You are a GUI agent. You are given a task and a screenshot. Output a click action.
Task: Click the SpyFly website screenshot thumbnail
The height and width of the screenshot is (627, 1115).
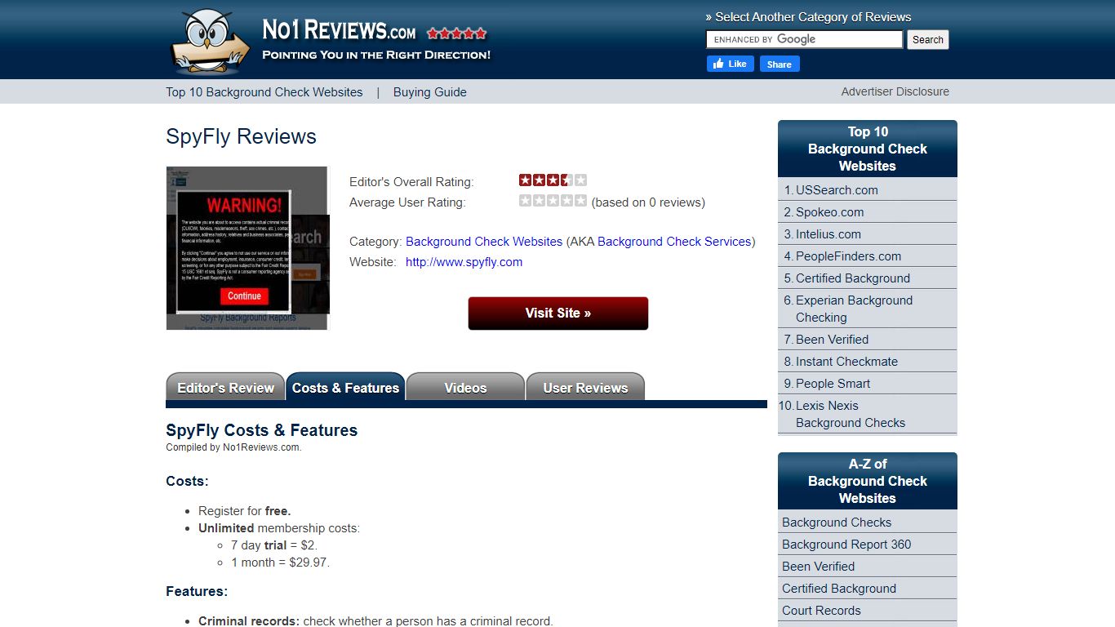(x=247, y=248)
